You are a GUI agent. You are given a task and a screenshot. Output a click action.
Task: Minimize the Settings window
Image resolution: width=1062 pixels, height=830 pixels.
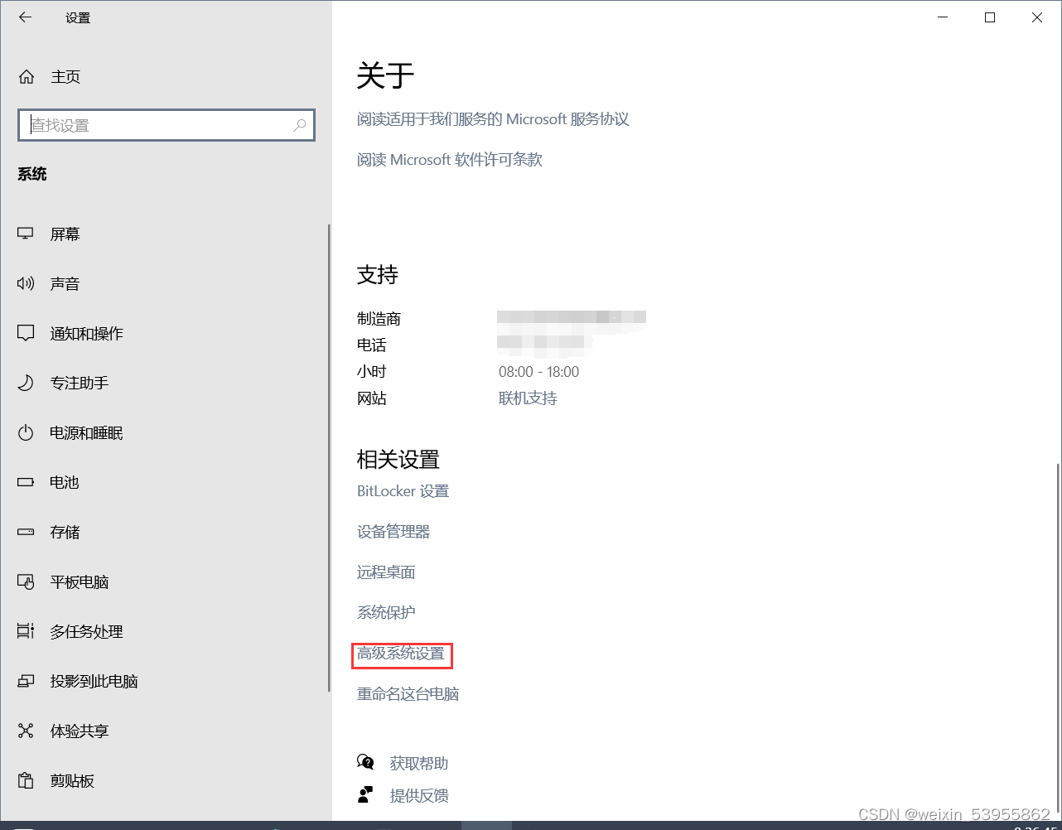(943, 17)
